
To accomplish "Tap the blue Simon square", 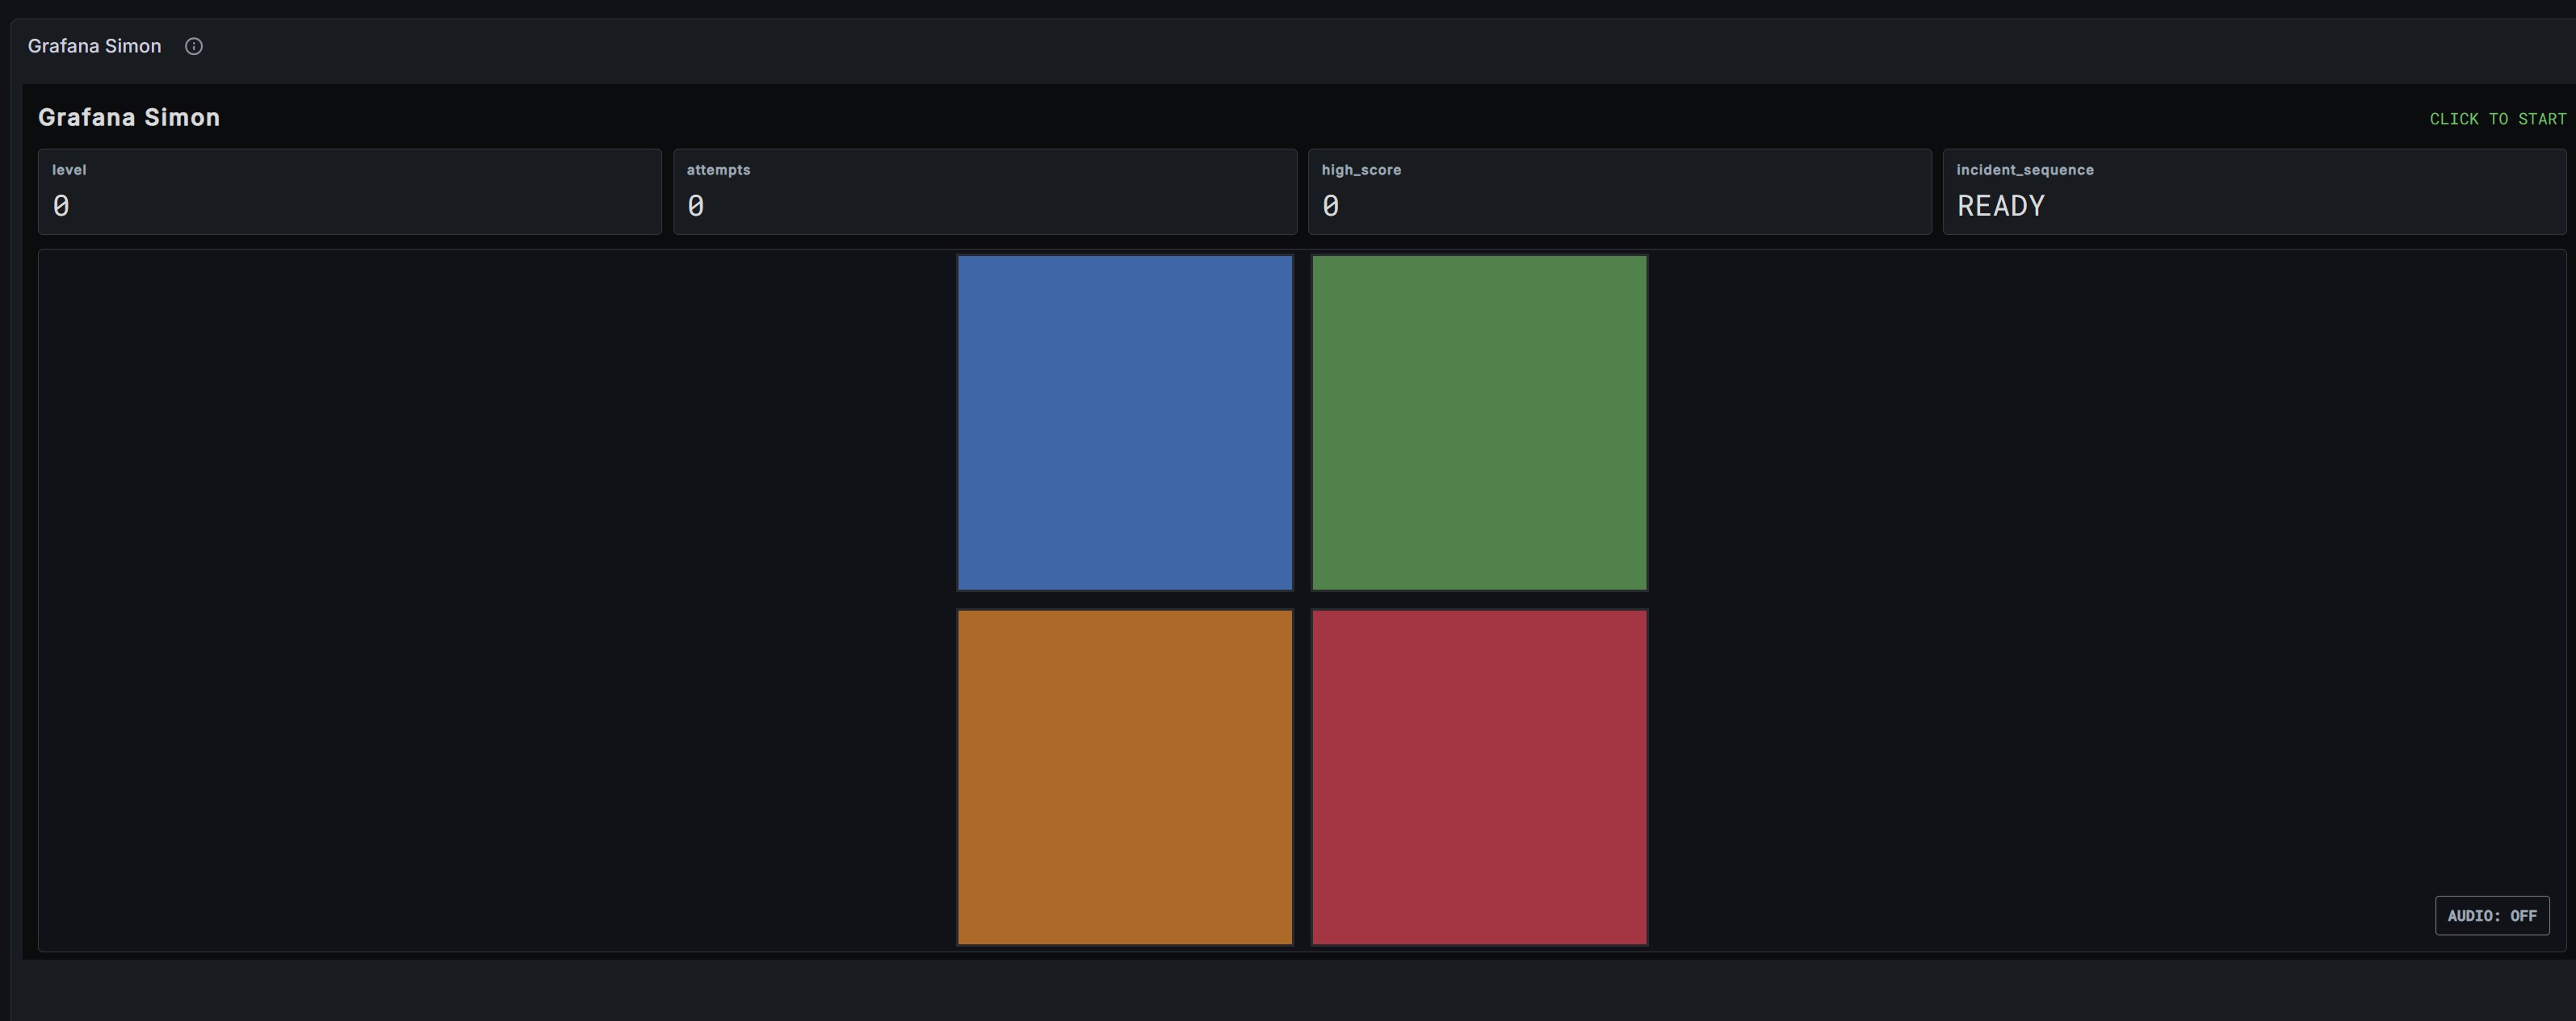I will pos(1124,422).
